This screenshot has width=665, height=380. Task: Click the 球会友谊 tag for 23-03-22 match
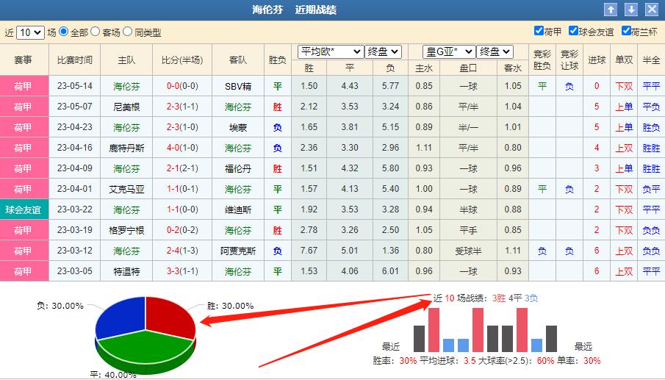point(24,210)
